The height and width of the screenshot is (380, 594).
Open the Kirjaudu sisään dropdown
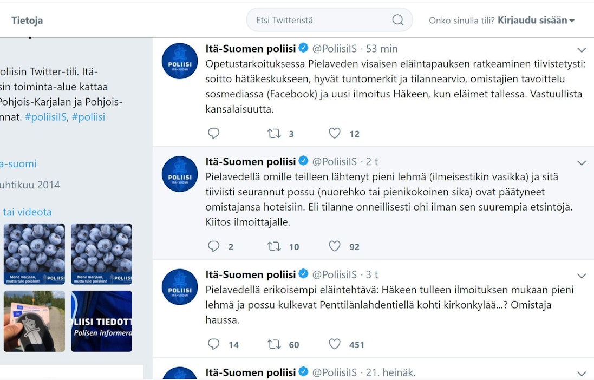(536, 21)
